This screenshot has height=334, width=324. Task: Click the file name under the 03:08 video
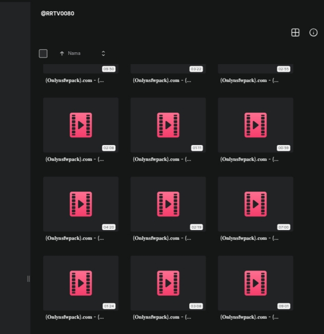[162, 317]
